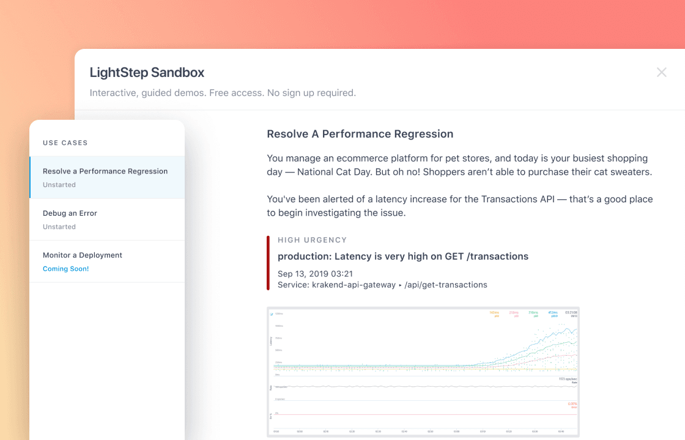Click the USE CASES header

(65, 143)
